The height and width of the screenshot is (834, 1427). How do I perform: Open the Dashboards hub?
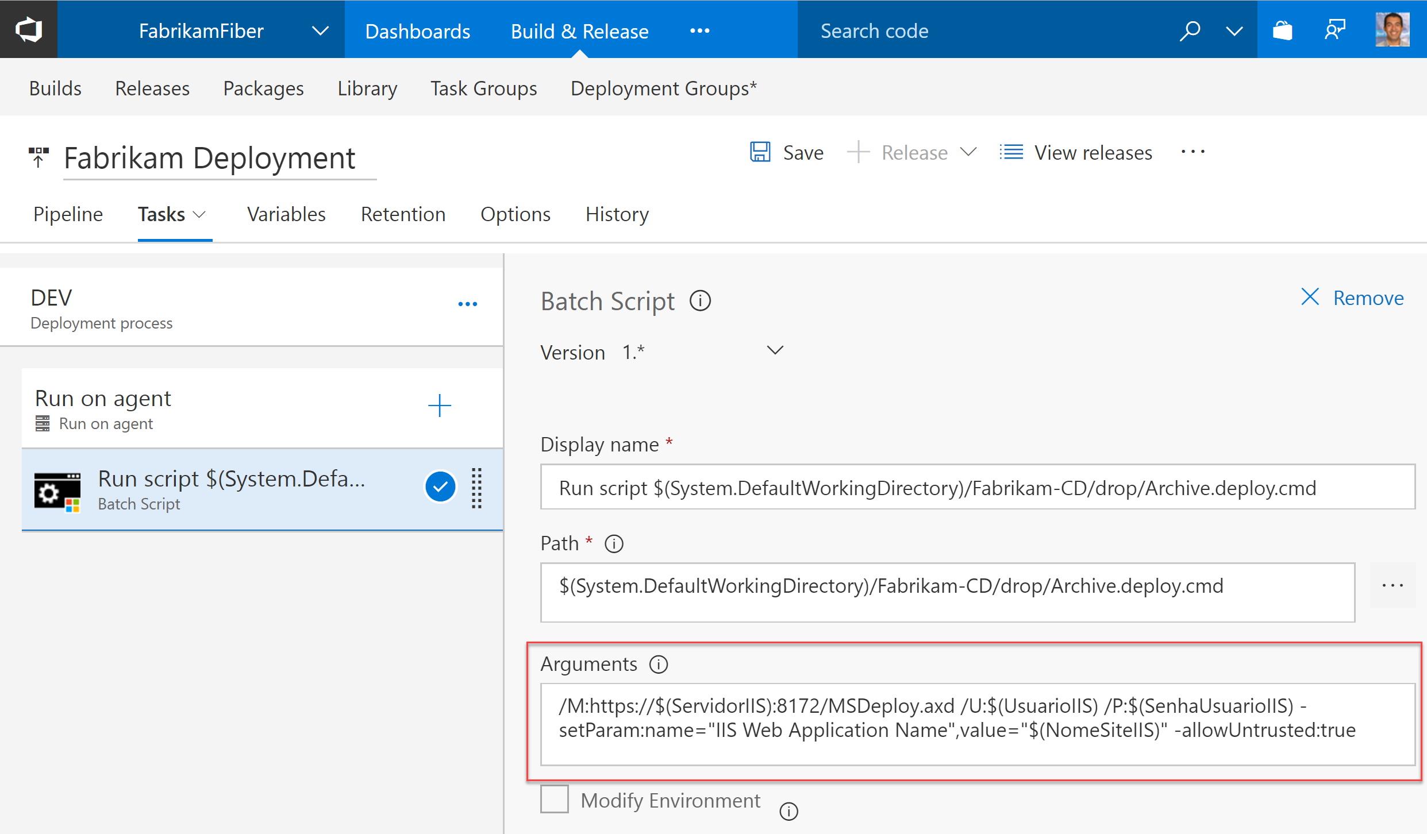click(x=418, y=31)
